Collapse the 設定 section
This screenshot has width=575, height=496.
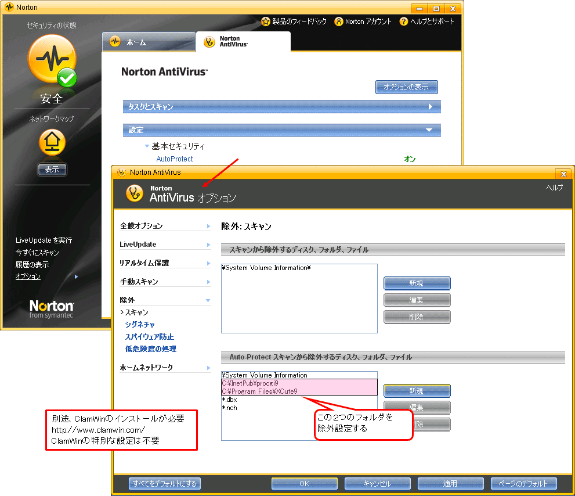tap(281, 130)
